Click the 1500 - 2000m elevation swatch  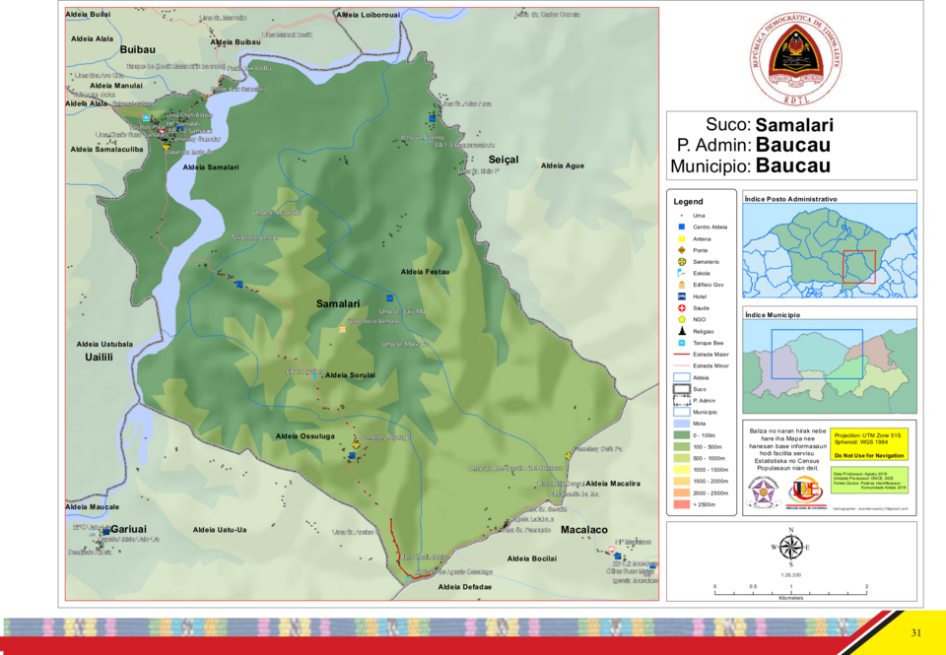pos(682,482)
